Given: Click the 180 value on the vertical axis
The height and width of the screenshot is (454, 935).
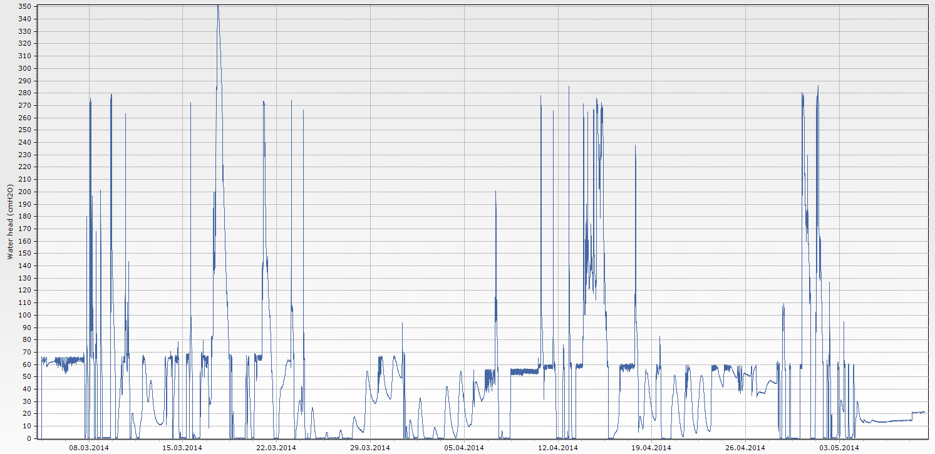Looking at the screenshot, I should coord(25,216).
